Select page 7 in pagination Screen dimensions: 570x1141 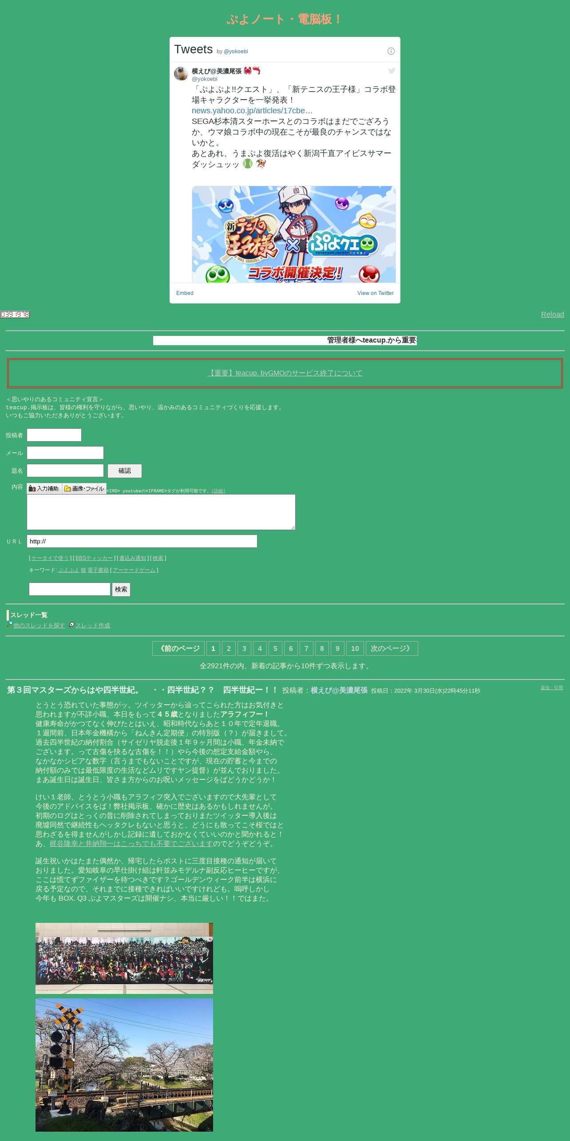coord(306,649)
